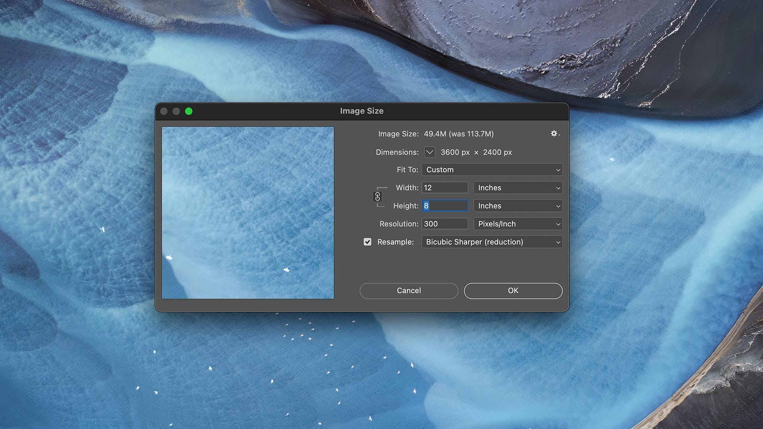
Task: Uncheck the Resample checkbox
Action: click(x=367, y=242)
